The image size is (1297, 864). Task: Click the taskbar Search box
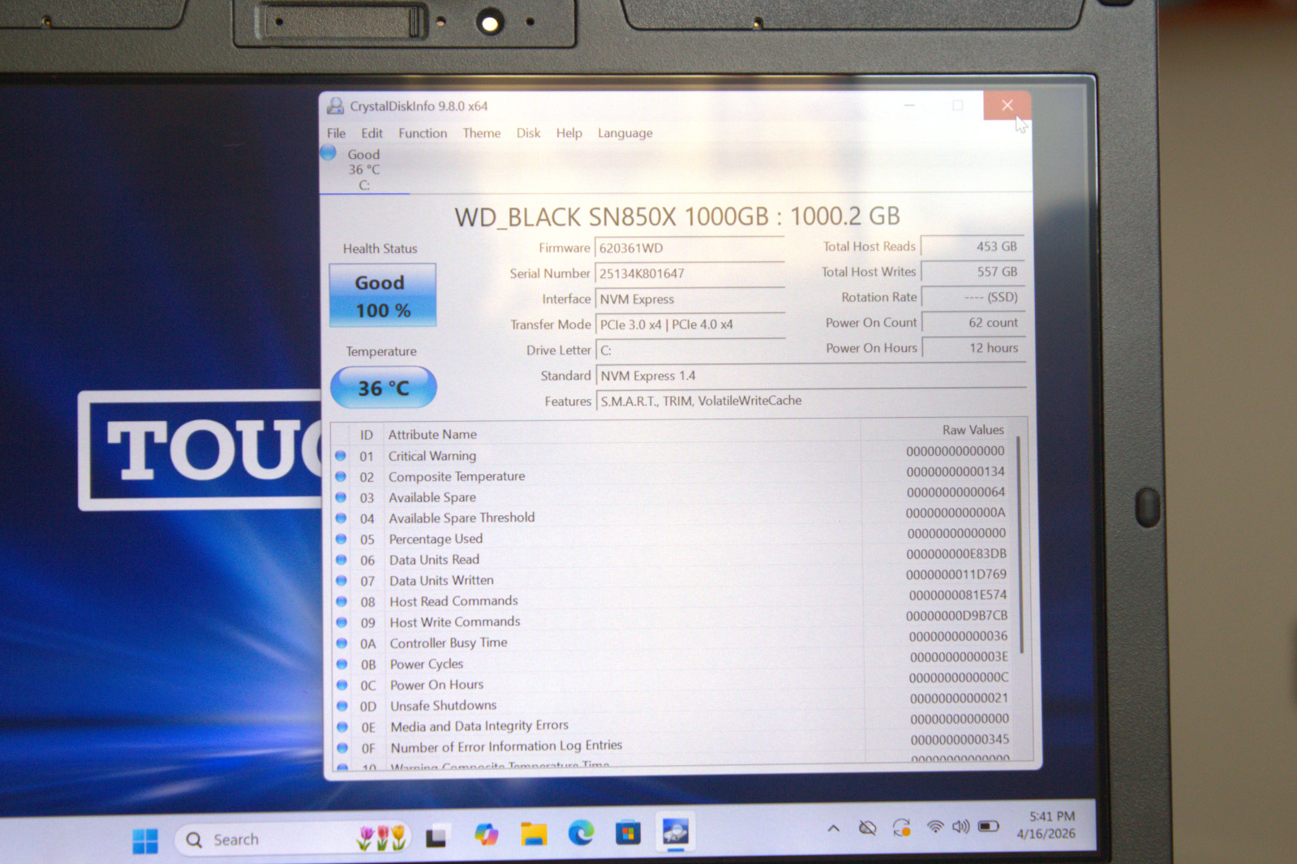pyautogui.click(x=293, y=839)
